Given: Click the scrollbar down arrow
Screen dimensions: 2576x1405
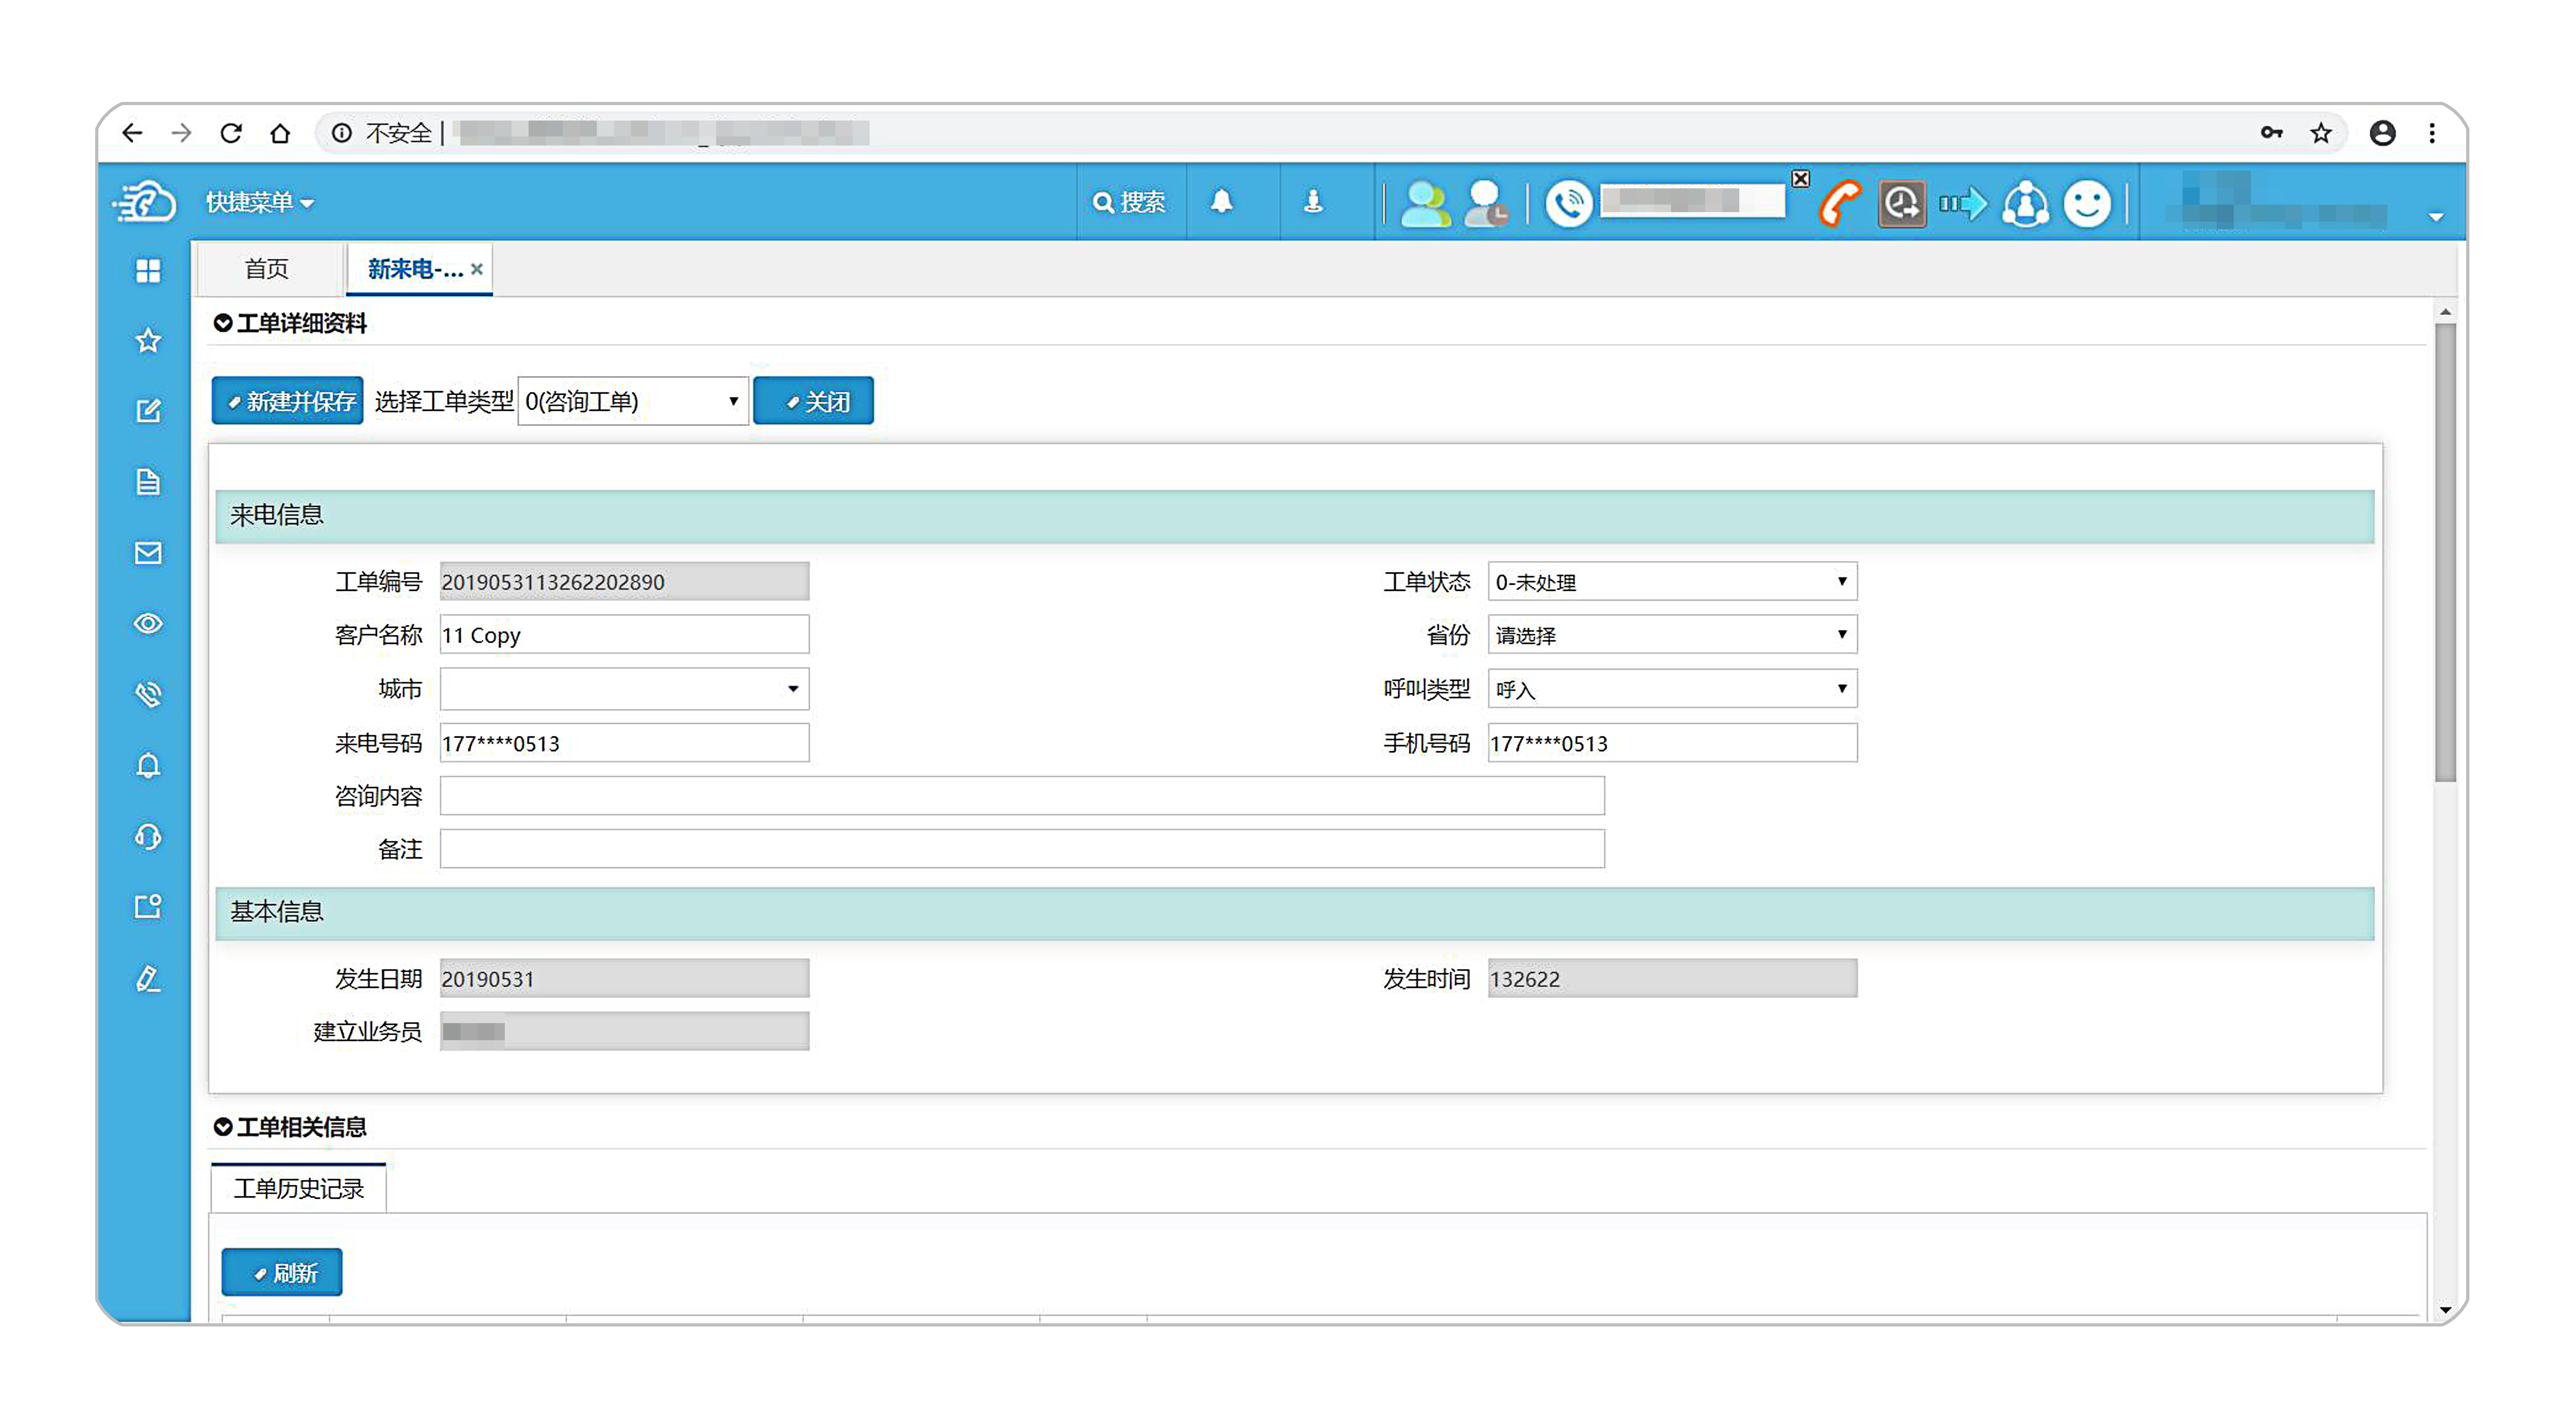Looking at the screenshot, I should pyautogui.click(x=2445, y=1309).
